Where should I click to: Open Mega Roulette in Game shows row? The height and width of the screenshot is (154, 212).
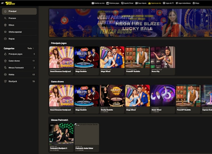click(87, 99)
